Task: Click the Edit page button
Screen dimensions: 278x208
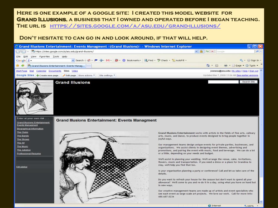Action: pos(69,75)
